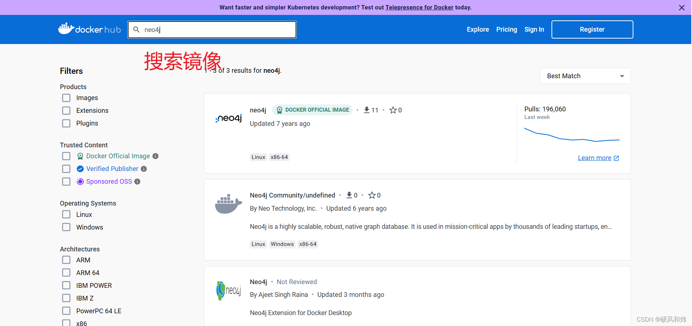Viewport: 692px width, 326px height.
Task: Click the Verified Publisher badge icon
Action: pyautogui.click(x=80, y=169)
